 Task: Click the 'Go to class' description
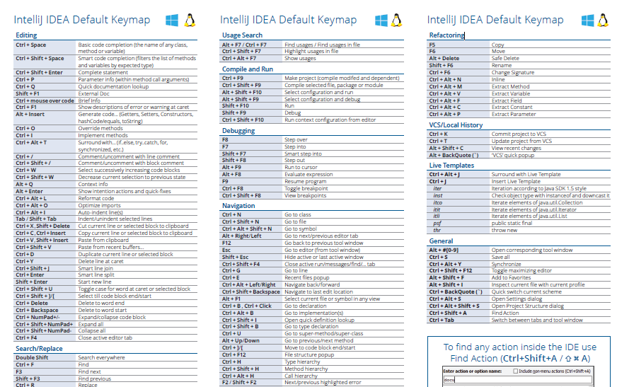pos(297,215)
